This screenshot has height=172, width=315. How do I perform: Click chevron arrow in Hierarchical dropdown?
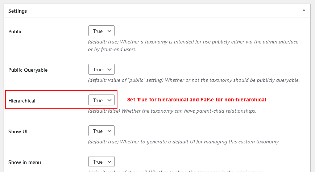(x=109, y=100)
